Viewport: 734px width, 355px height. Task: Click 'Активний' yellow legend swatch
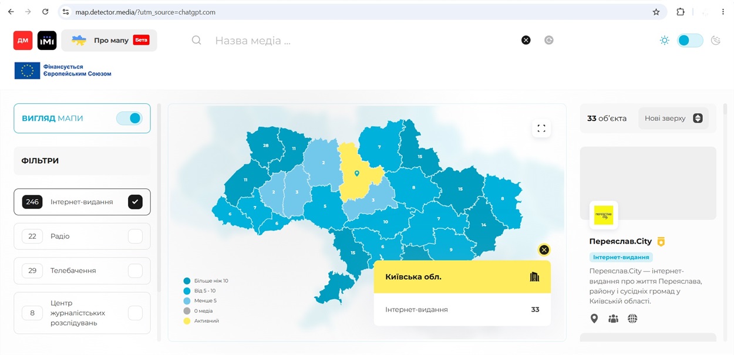click(x=187, y=321)
